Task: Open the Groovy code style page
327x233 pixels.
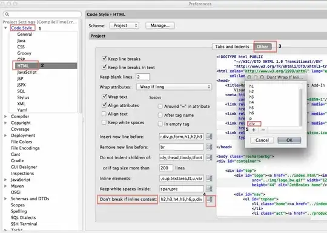Action: pyautogui.click(x=24, y=53)
